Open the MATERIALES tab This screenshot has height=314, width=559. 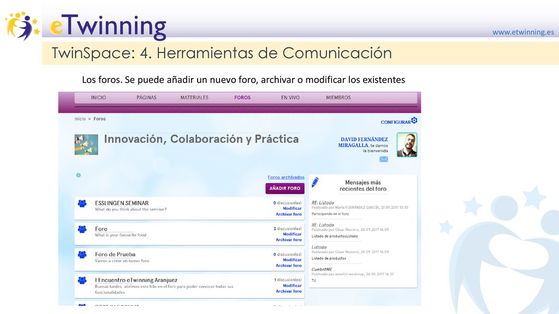[194, 98]
